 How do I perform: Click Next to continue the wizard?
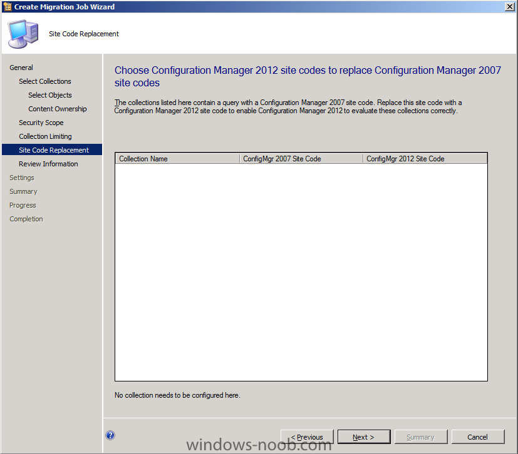[364, 437]
